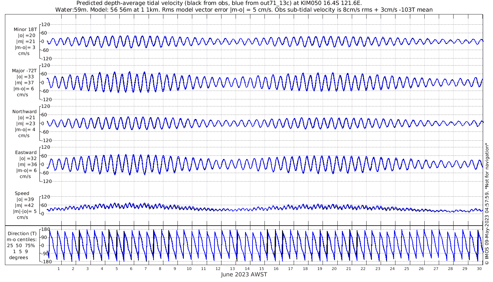Click the '|o| =33' value in Major panel
This screenshot has width=493, height=282.
click(25, 76)
